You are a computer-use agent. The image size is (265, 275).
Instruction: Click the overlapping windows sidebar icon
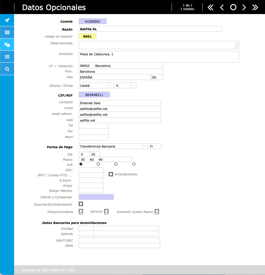[x=7, y=45]
